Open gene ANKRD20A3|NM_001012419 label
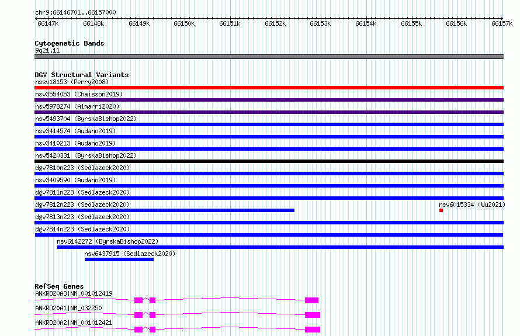520x336 pixels. click(74, 293)
